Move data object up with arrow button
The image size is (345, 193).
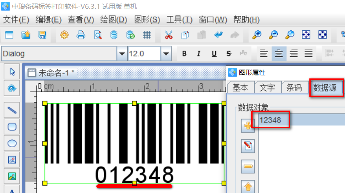[x=248, y=186]
